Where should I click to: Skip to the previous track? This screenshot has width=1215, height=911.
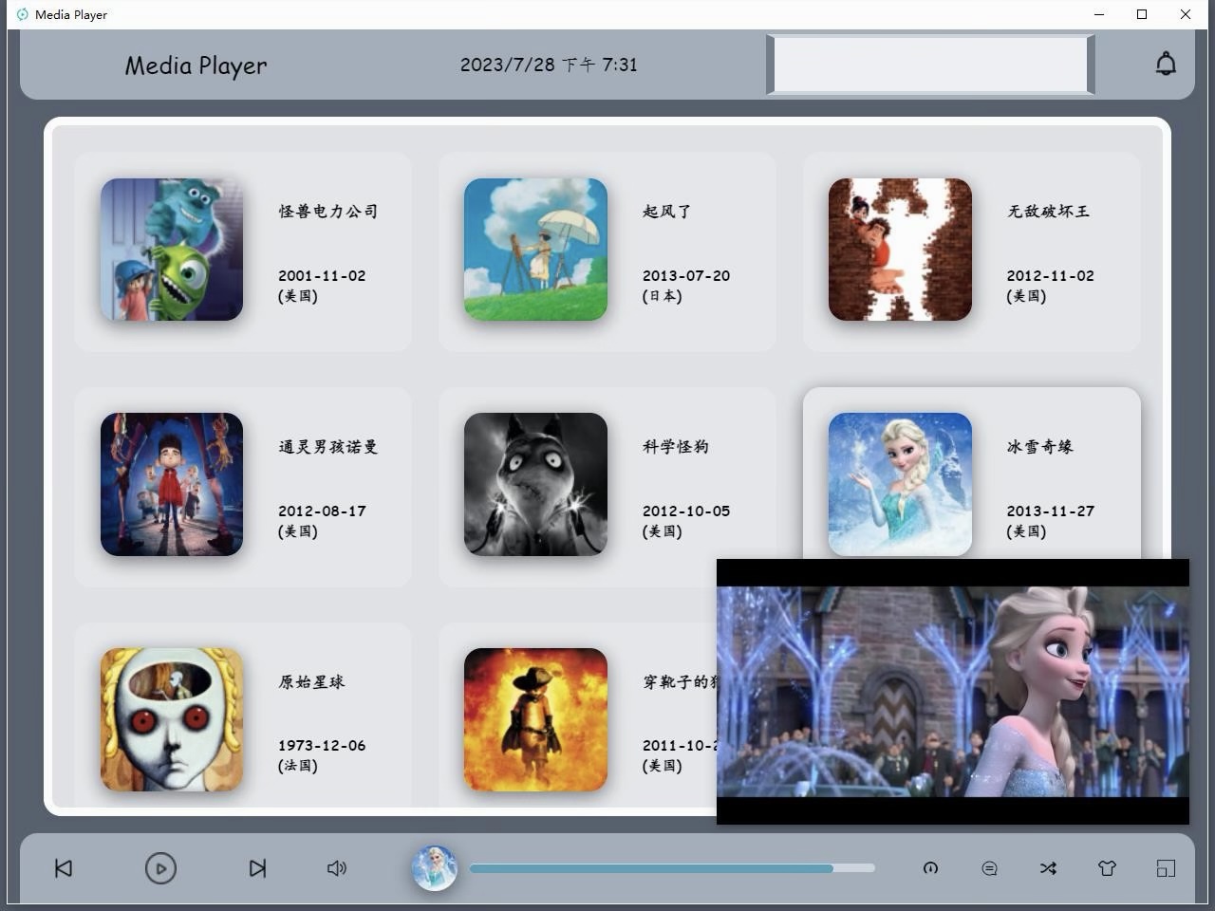(64, 868)
